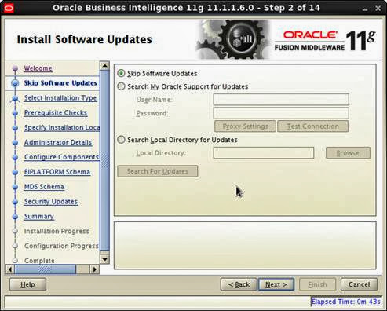Click the Select Installation Type step bullet
This screenshot has width=387, height=311.
click(15, 98)
